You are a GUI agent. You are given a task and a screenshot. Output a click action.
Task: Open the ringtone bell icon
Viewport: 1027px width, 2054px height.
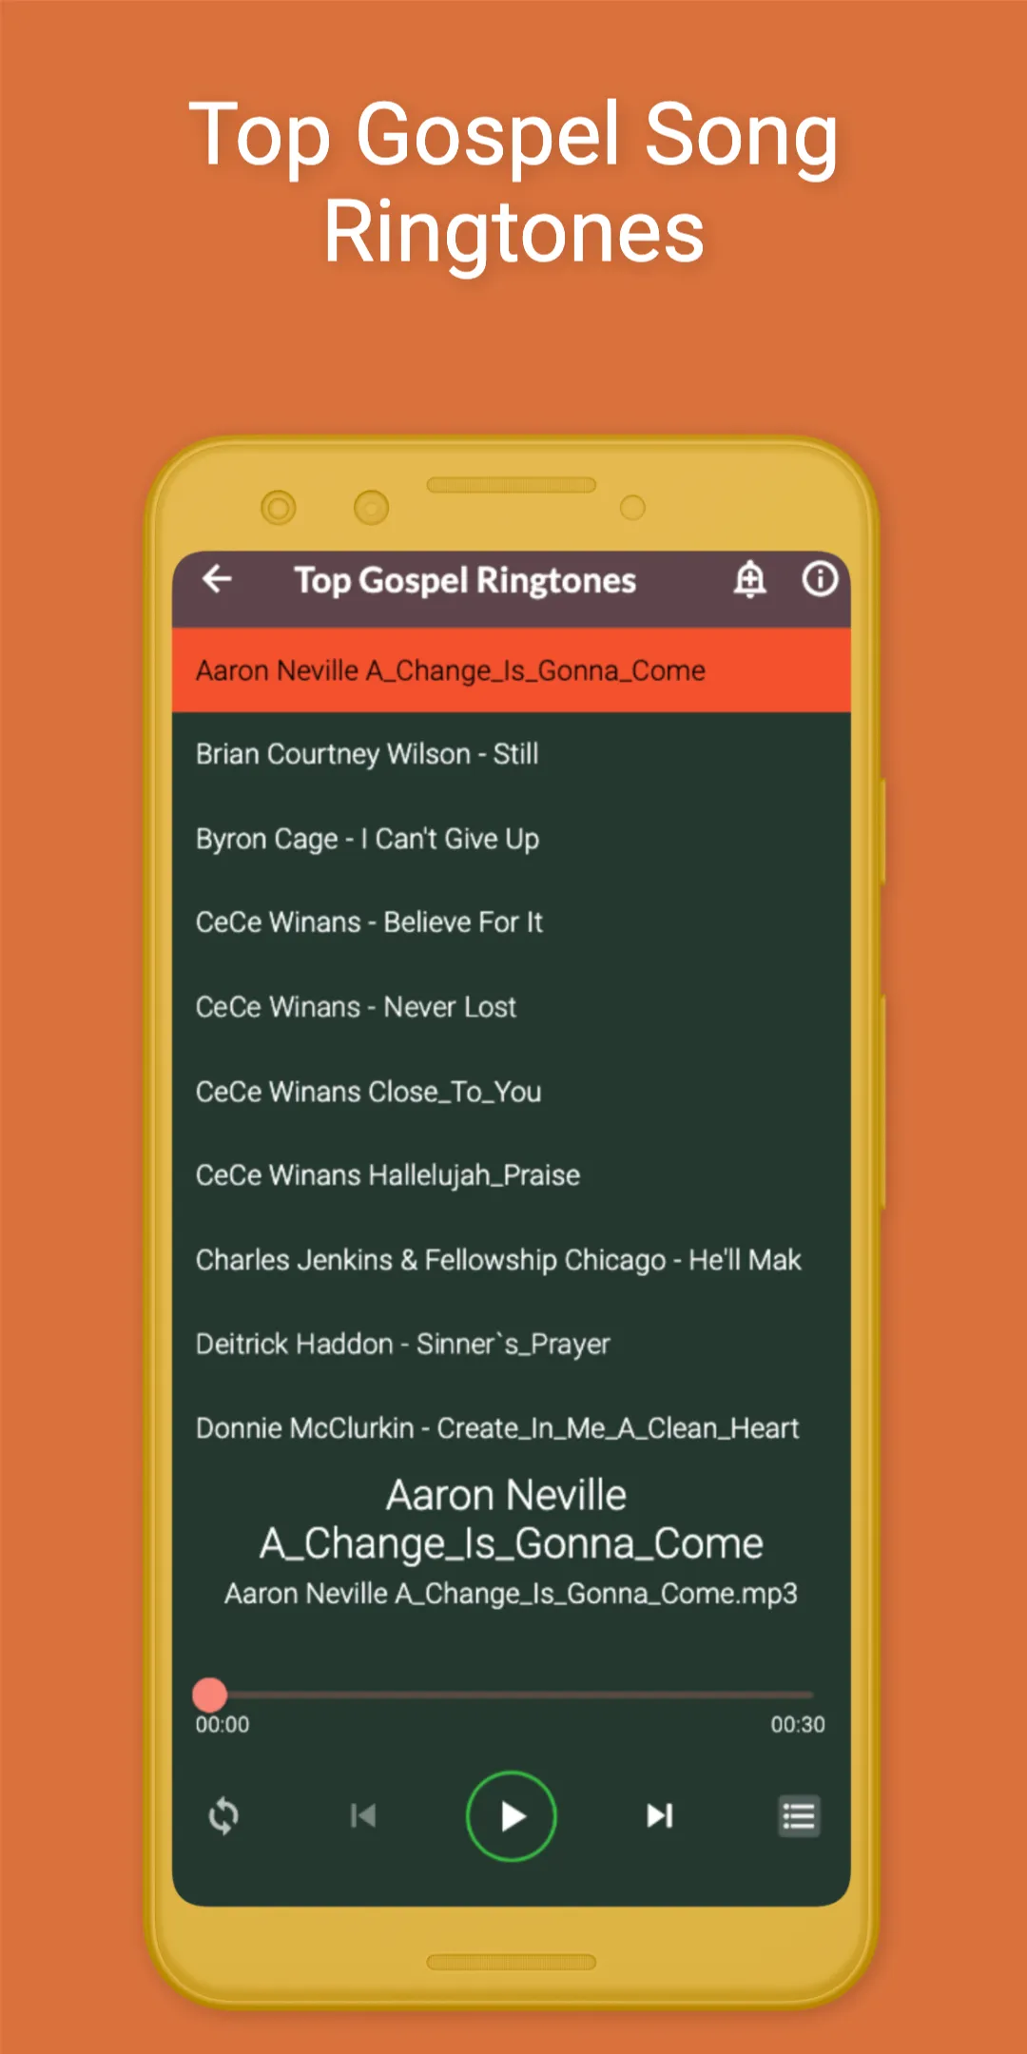(749, 578)
